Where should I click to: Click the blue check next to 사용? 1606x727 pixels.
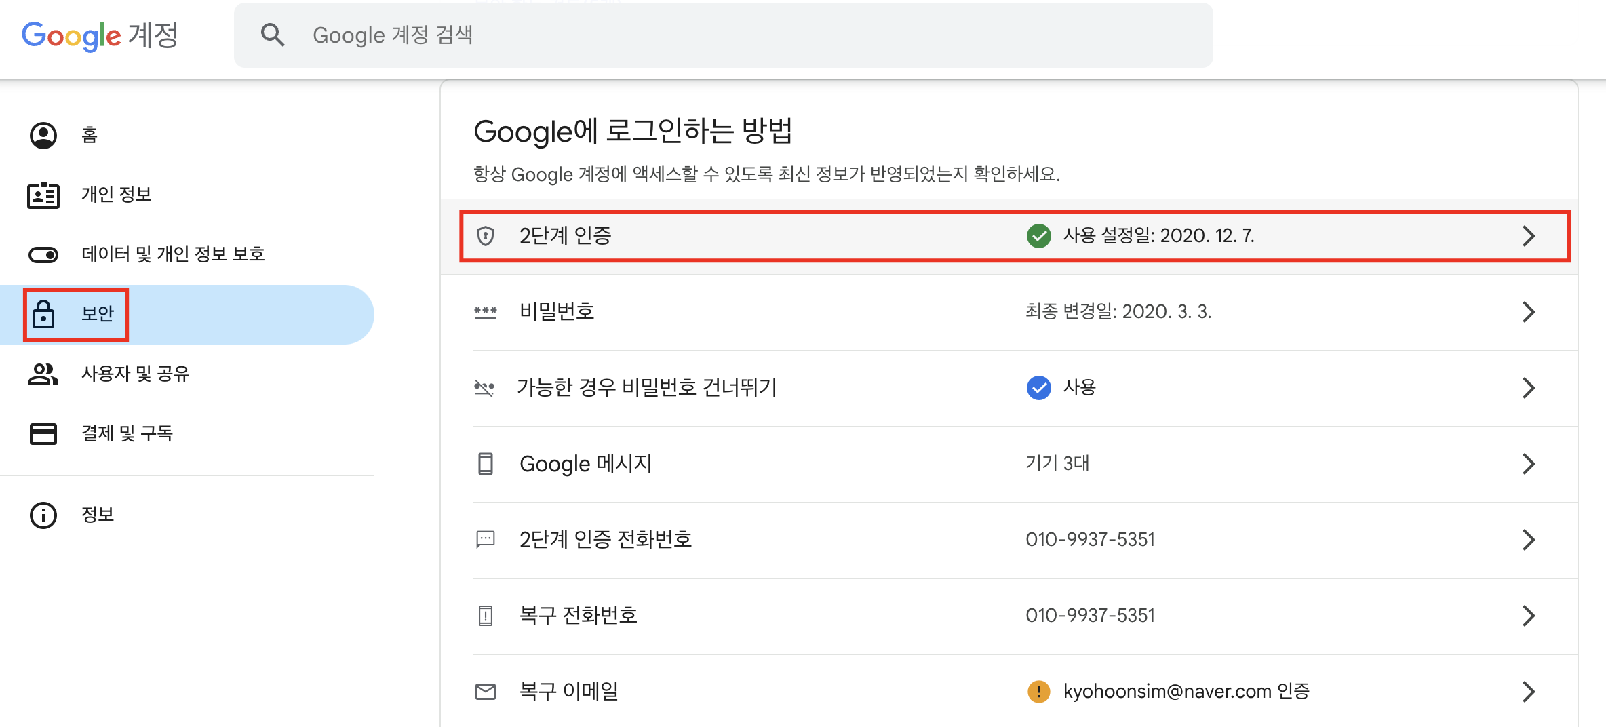point(1038,388)
